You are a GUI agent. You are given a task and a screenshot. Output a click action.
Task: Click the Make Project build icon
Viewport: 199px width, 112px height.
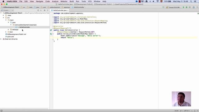click(x=164, y=7)
